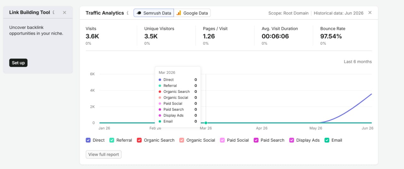Disable the Organic Search series checkbox
This screenshot has width=404, height=169.
point(139,140)
